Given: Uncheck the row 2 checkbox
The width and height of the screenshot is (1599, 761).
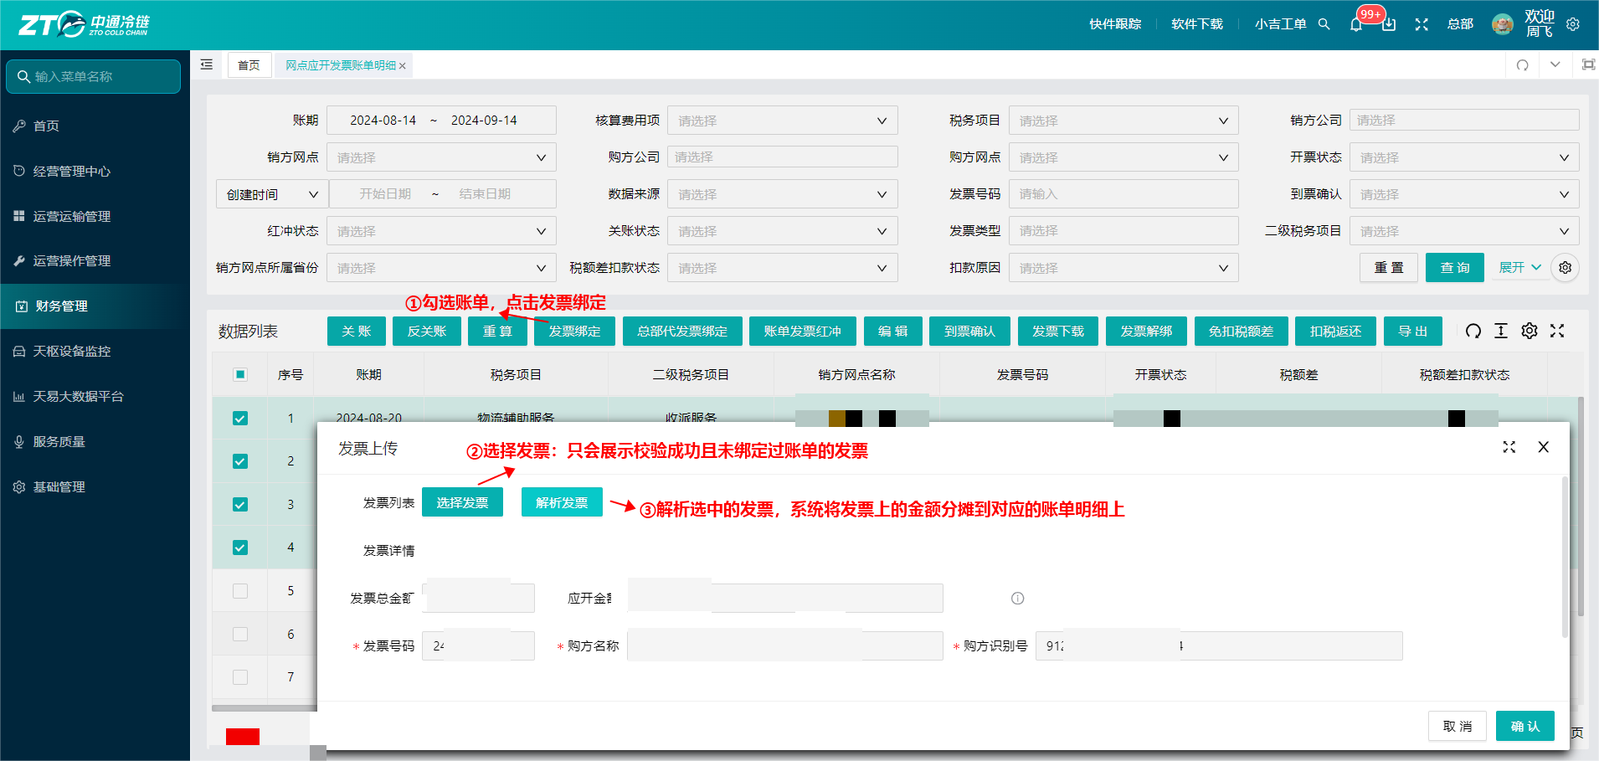Looking at the screenshot, I should (240, 461).
